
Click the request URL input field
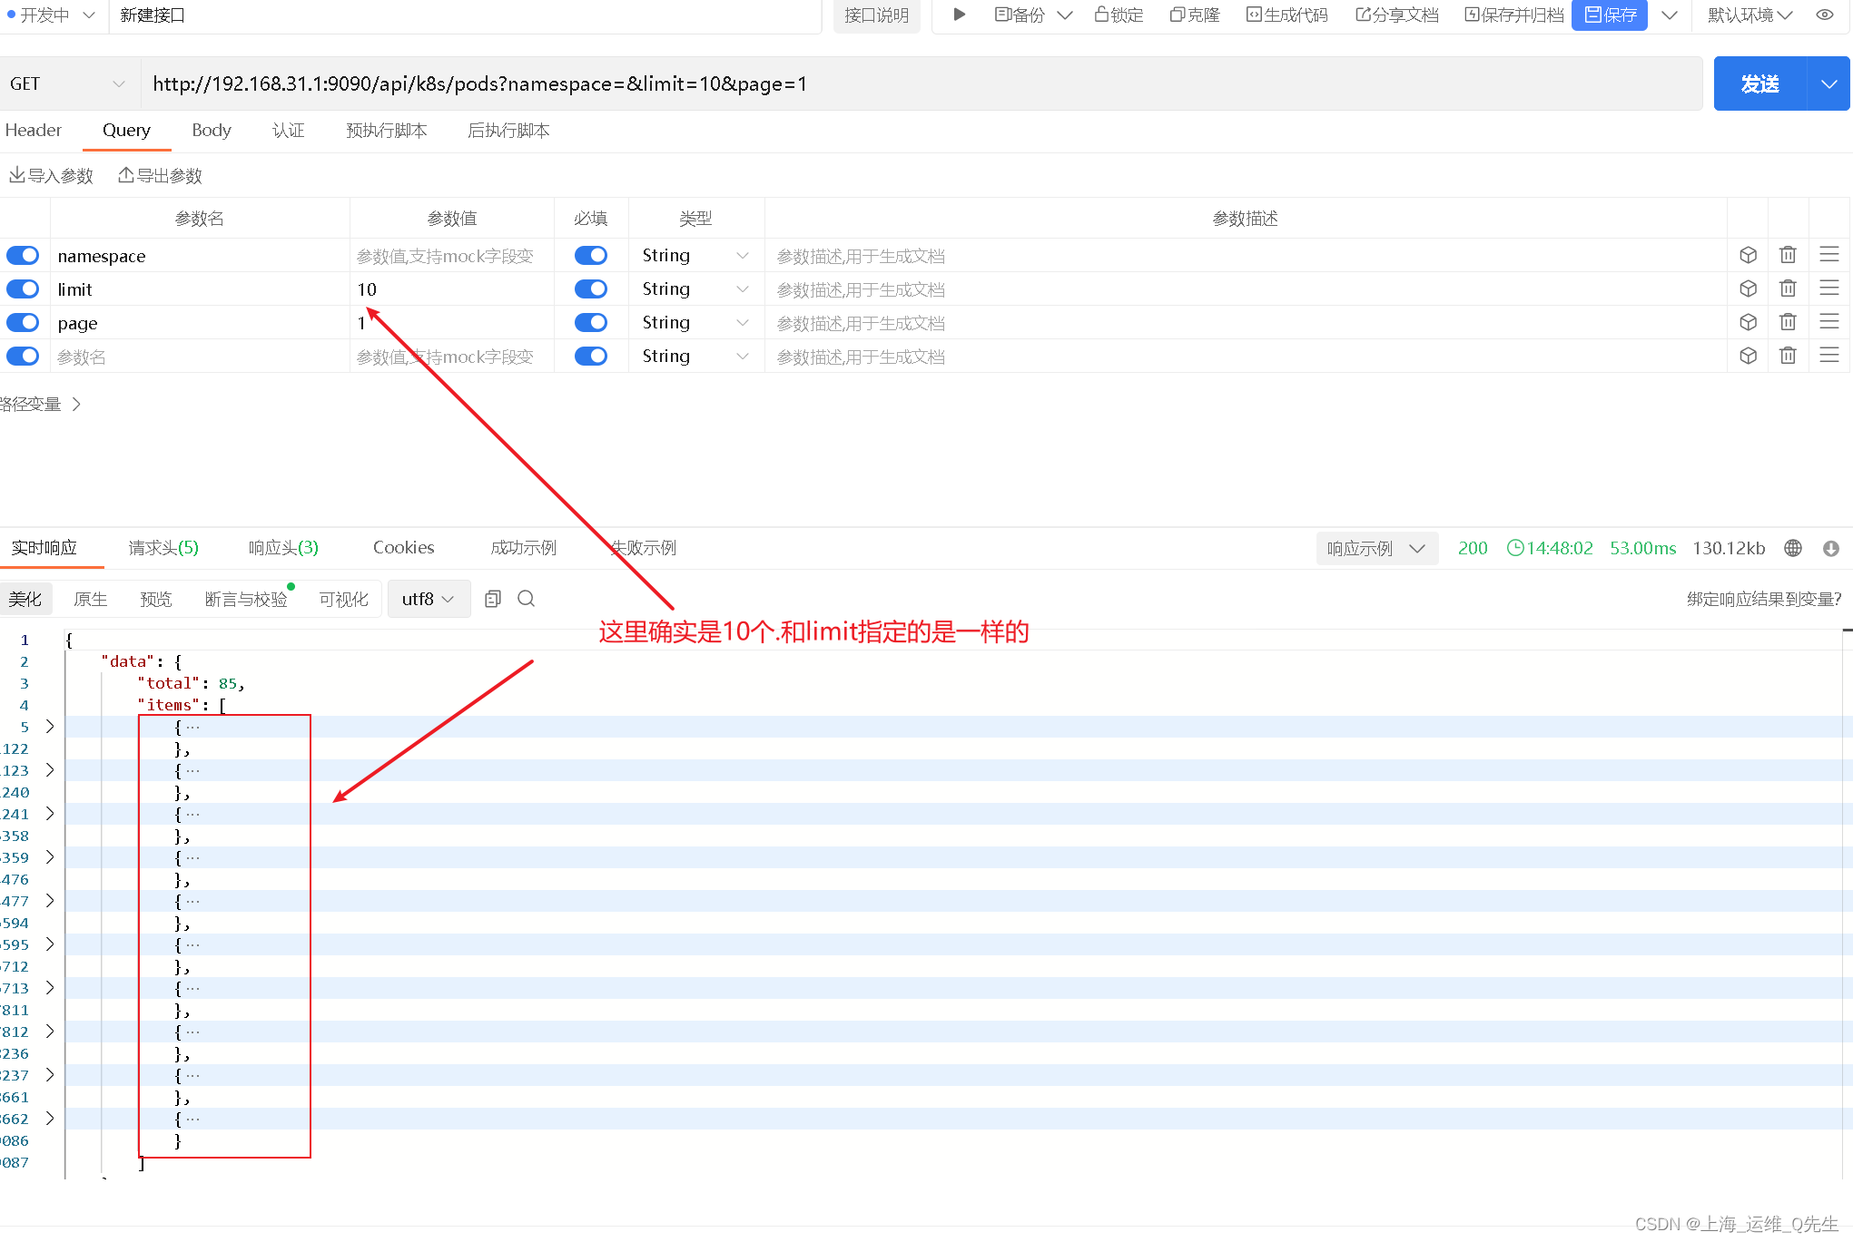pos(921,83)
